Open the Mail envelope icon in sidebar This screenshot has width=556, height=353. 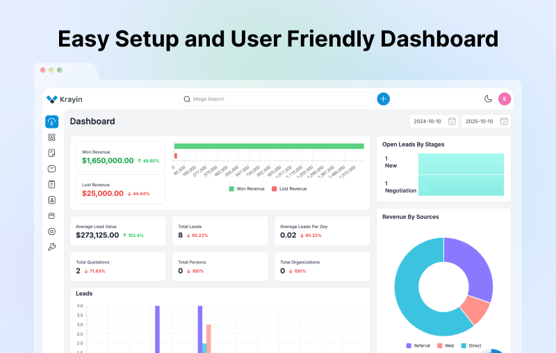point(51,169)
